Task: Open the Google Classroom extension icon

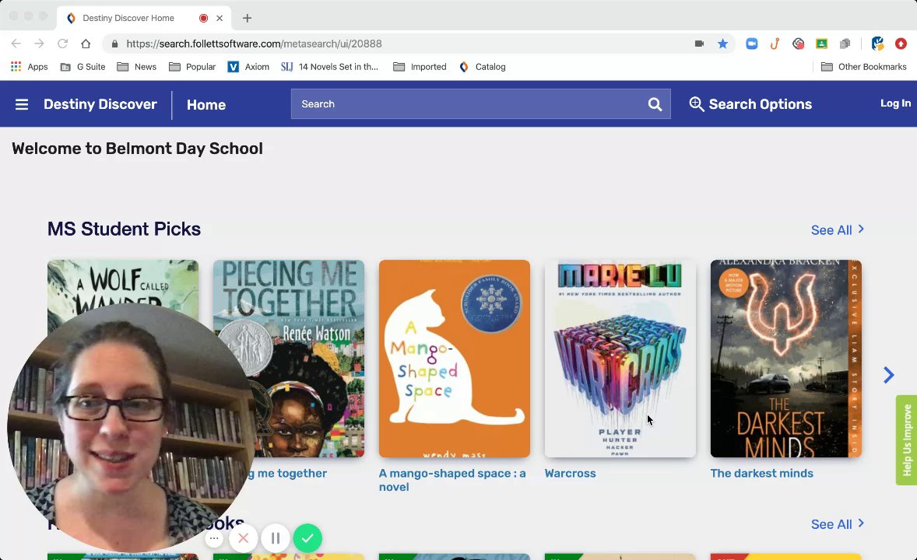Action: point(822,44)
